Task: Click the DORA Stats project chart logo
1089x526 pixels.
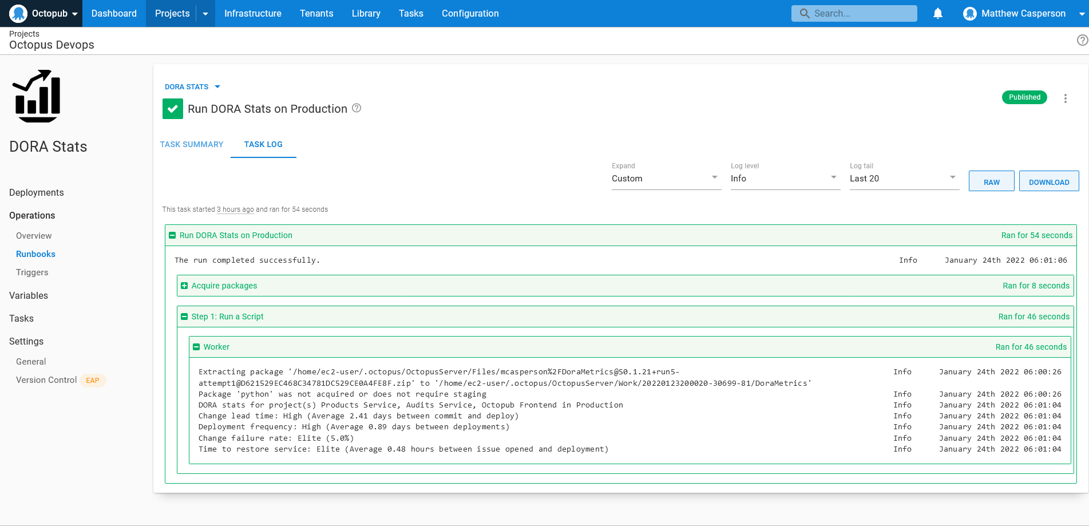Action: 38,96
